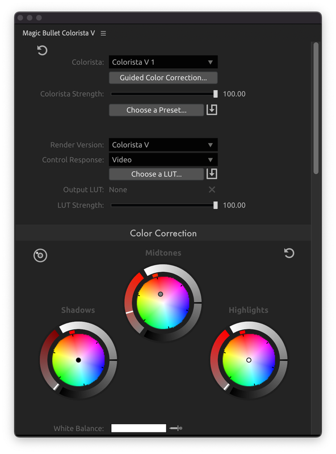Click Choose a LUT button

pyautogui.click(x=157, y=174)
